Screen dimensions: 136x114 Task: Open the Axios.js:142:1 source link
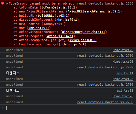point(60,36)
